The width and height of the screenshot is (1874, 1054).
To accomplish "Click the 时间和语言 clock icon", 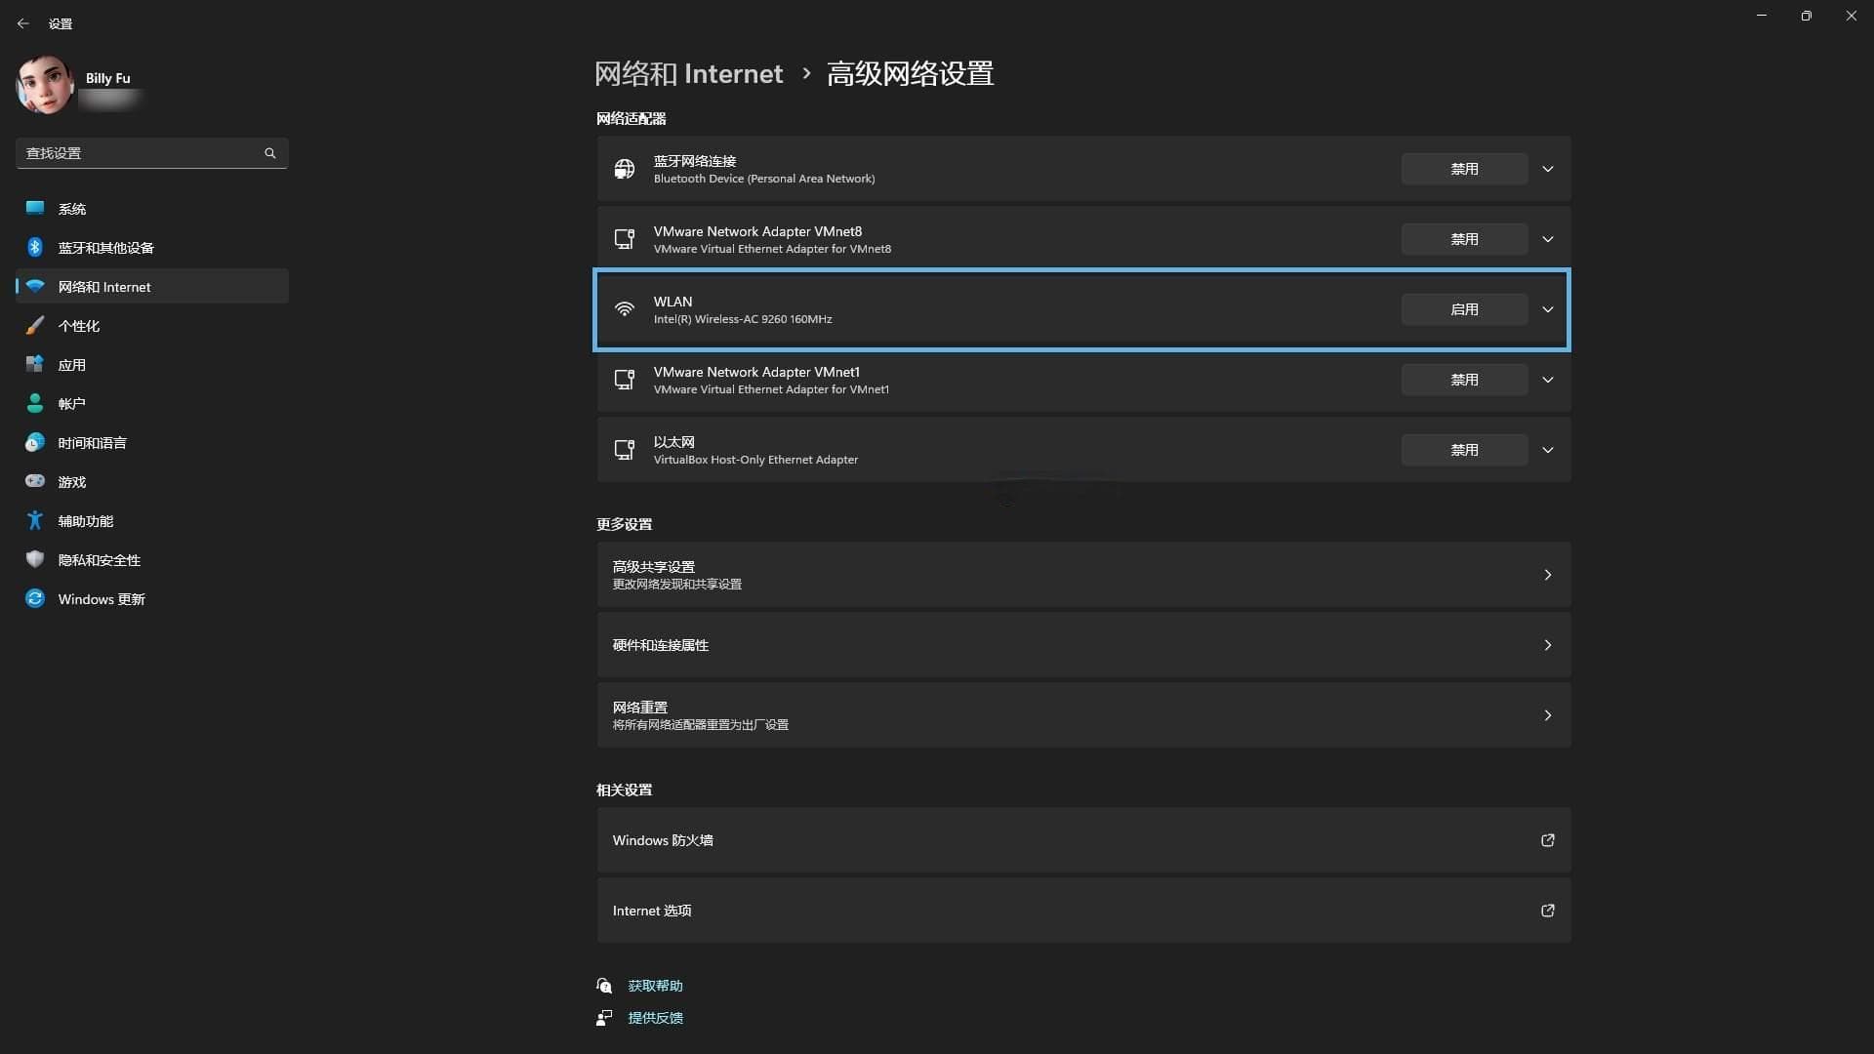I will tap(35, 442).
